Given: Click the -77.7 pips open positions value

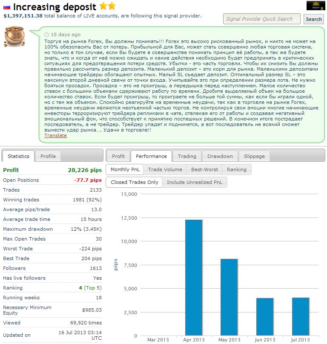Looking at the screenshot, I should click(88, 180).
